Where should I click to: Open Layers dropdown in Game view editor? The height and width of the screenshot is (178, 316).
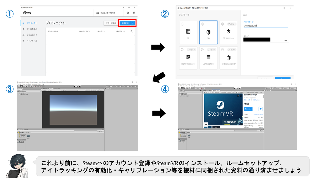pos(127,86)
